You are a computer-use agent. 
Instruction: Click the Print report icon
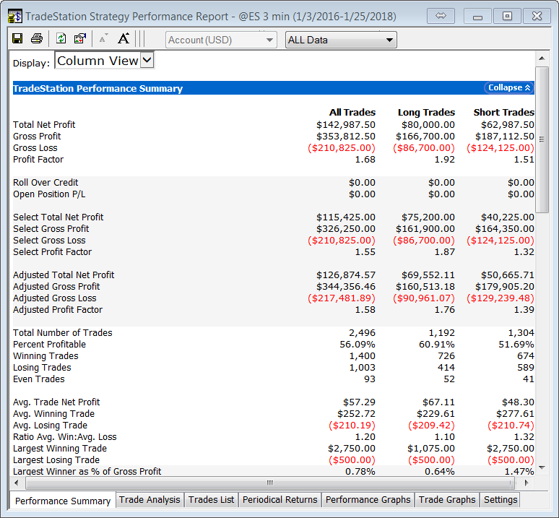click(36, 39)
